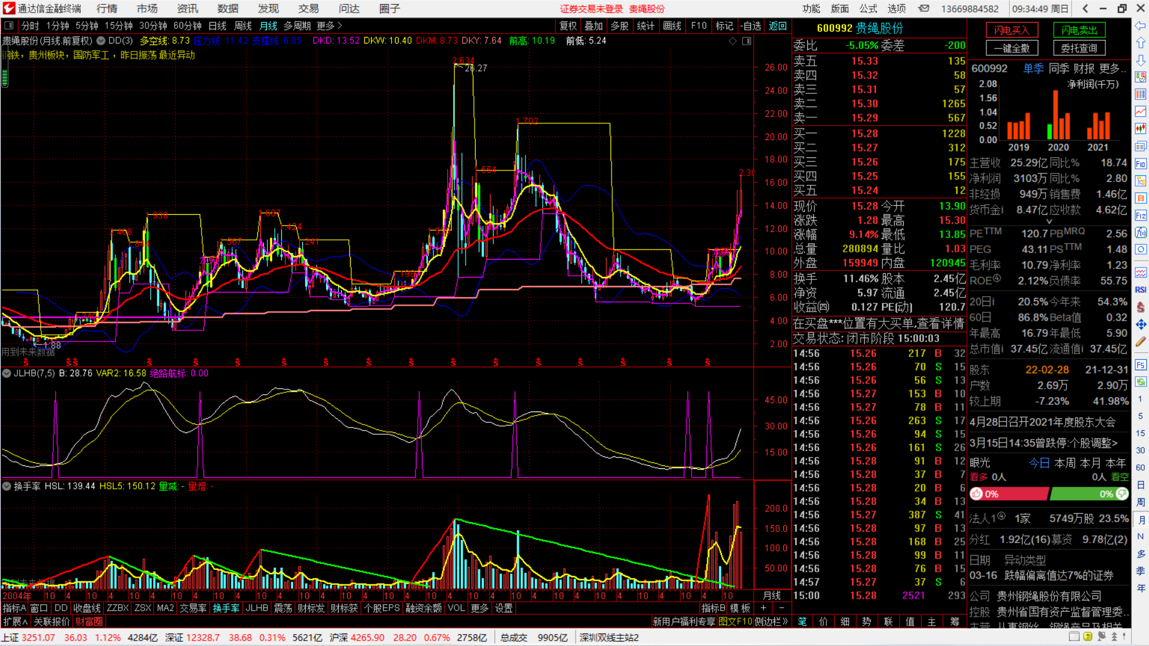Open the red line chart icon in sidebar
The width and height of the screenshot is (1149, 646).
(x=1141, y=112)
